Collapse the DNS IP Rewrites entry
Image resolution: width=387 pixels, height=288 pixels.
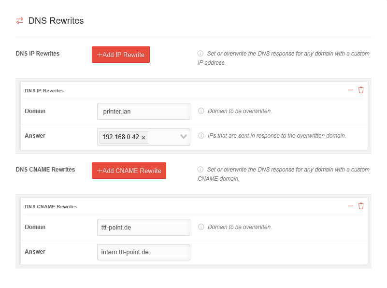(350, 90)
